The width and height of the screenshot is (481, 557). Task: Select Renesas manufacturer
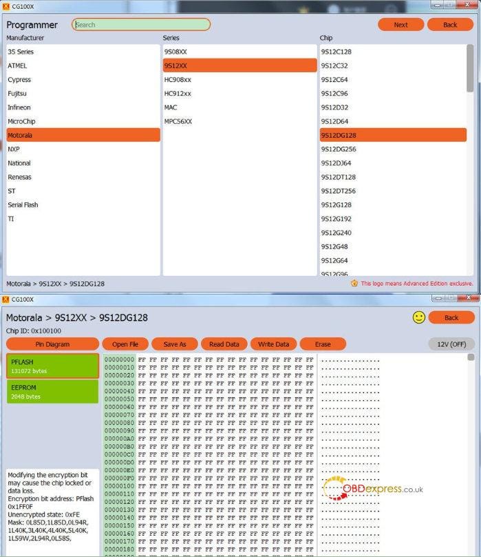pyautogui.click(x=83, y=177)
